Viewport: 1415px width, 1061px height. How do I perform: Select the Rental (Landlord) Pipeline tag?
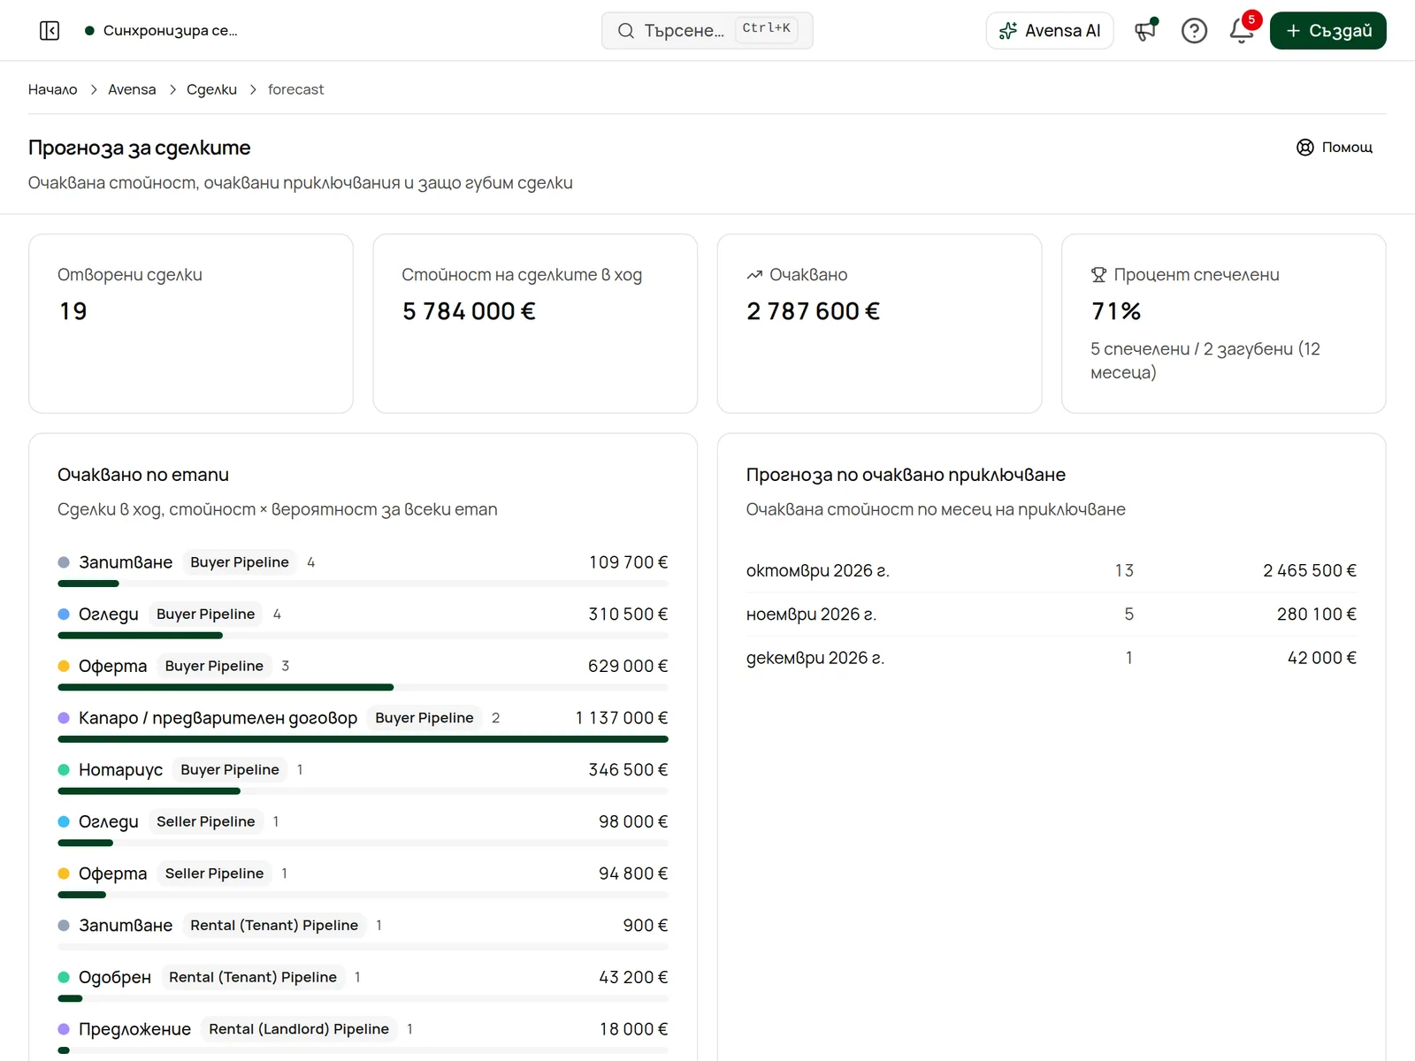point(299,1029)
